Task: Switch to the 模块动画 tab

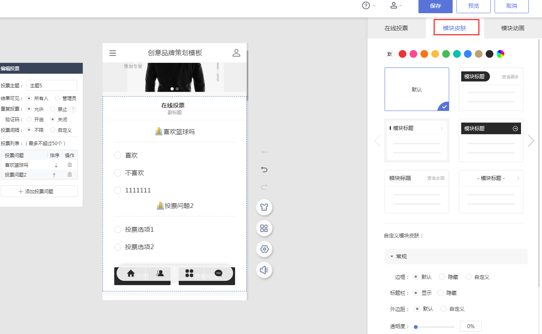Action: 513,28
